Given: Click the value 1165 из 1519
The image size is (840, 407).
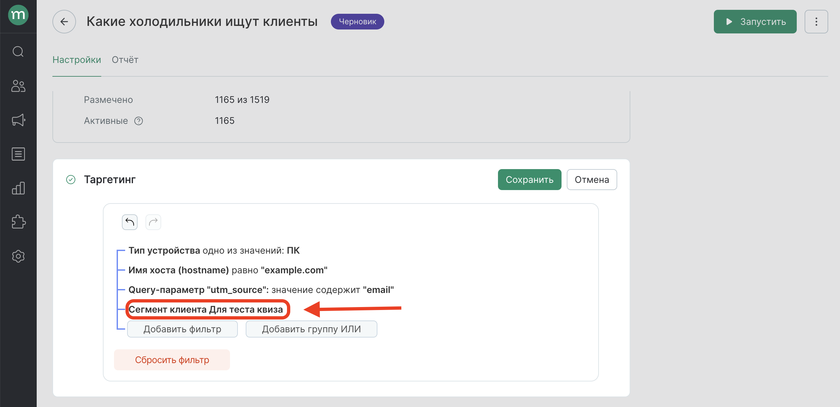Looking at the screenshot, I should pos(242,100).
